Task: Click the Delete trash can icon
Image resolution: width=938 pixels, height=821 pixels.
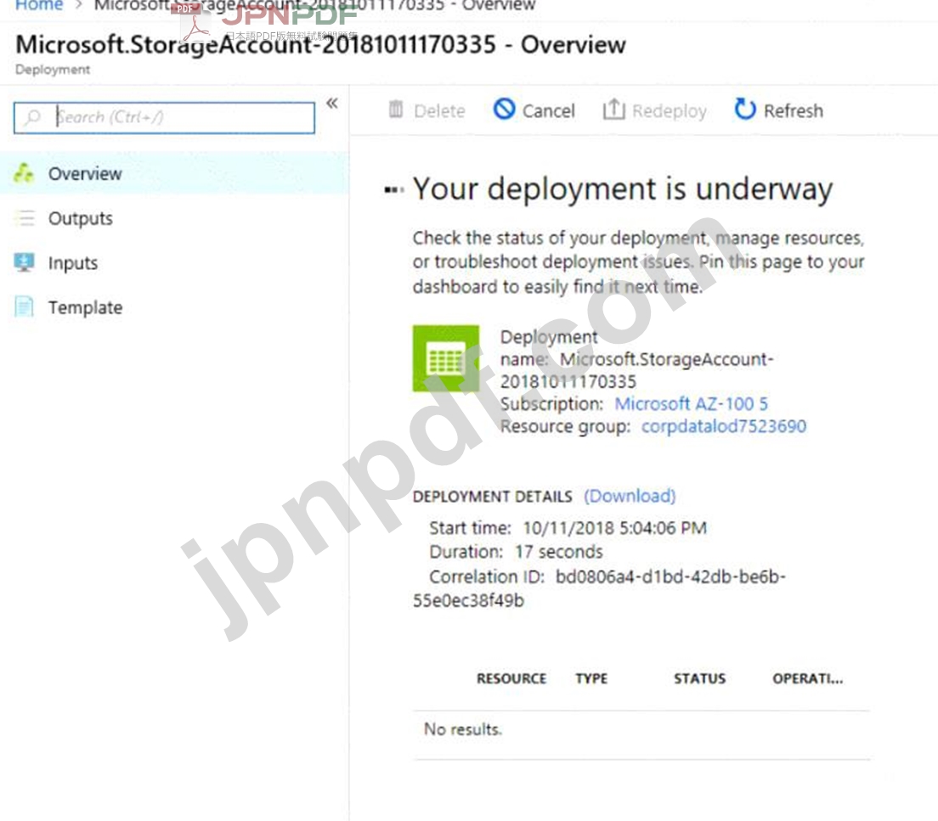Action: [x=395, y=110]
